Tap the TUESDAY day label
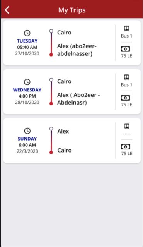 pos(27,41)
